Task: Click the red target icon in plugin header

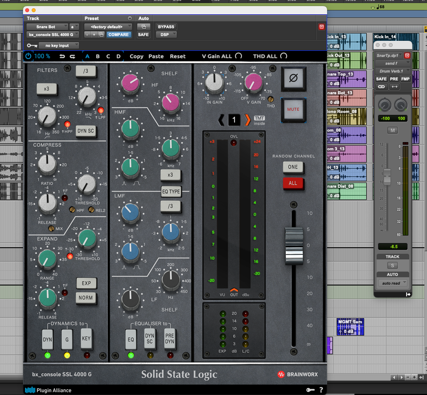Action: click(321, 27)
